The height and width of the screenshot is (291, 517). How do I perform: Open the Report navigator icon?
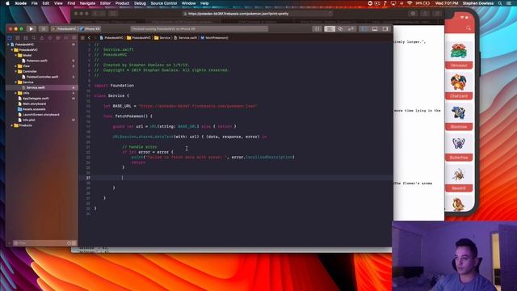(x=74, y=38)
